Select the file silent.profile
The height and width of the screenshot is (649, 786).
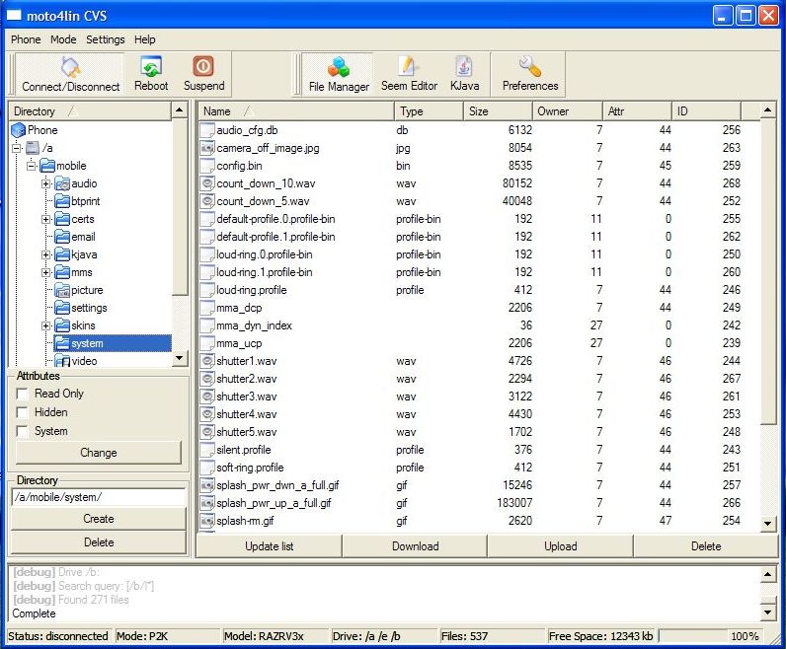pyautogui.click(x=243, y=450)
